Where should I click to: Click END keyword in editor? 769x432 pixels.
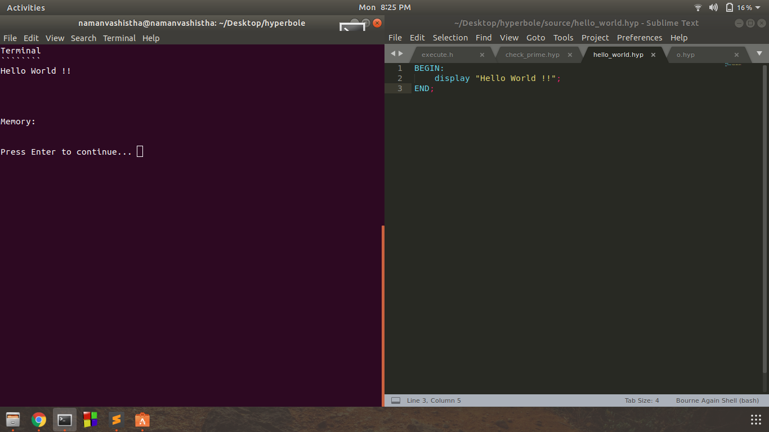[x=422, y=88]
